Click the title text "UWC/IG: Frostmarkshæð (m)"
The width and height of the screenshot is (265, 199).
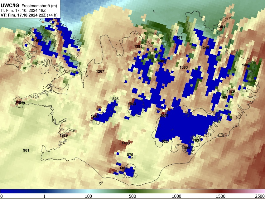[x=29, y=5]
